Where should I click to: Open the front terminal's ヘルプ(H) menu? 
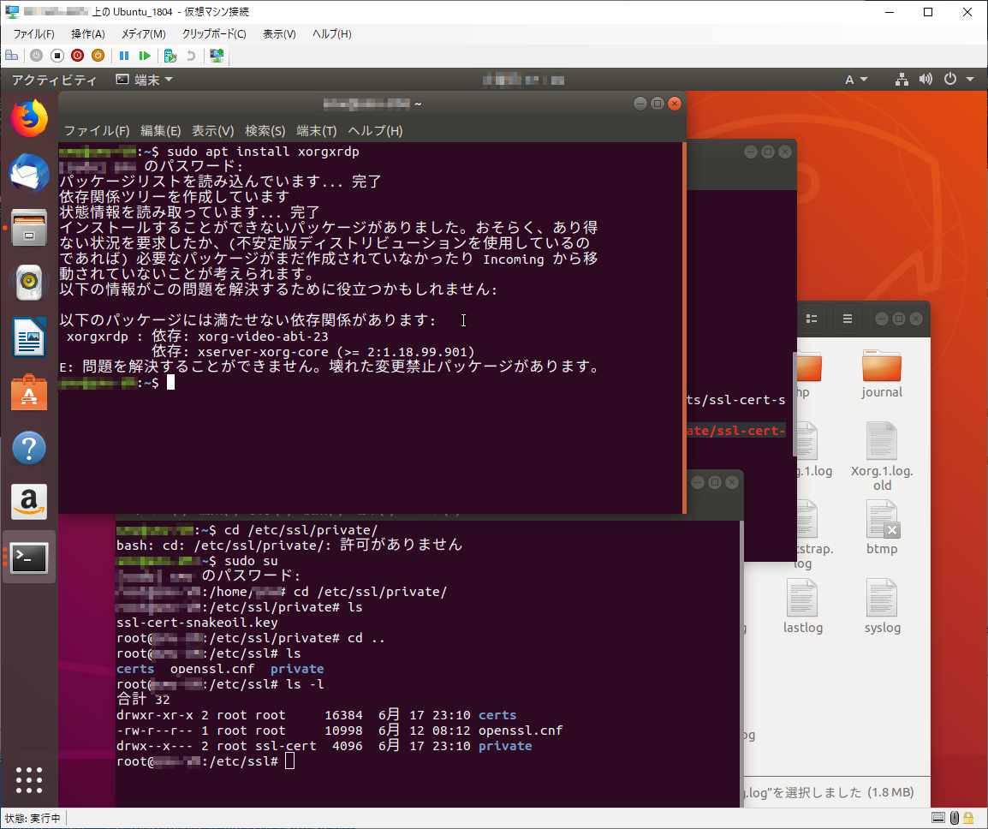[x=376, y=130]
